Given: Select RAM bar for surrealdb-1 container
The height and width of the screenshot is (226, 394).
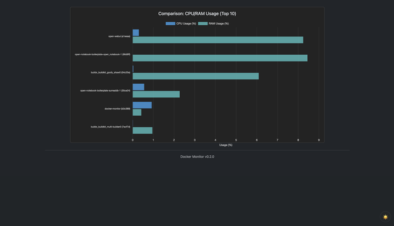Looking at the screenshot, I should click(x=156, y=94).
